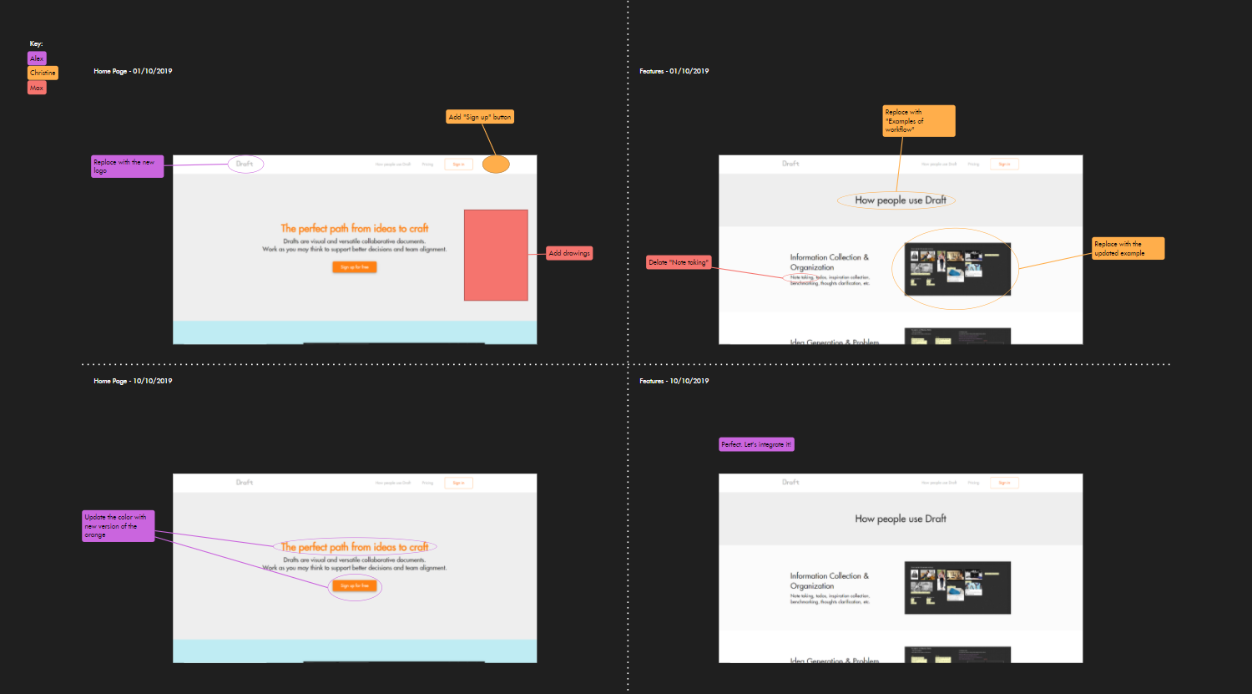
Task: Select the red Max key tag
Action: pos(37,88)
